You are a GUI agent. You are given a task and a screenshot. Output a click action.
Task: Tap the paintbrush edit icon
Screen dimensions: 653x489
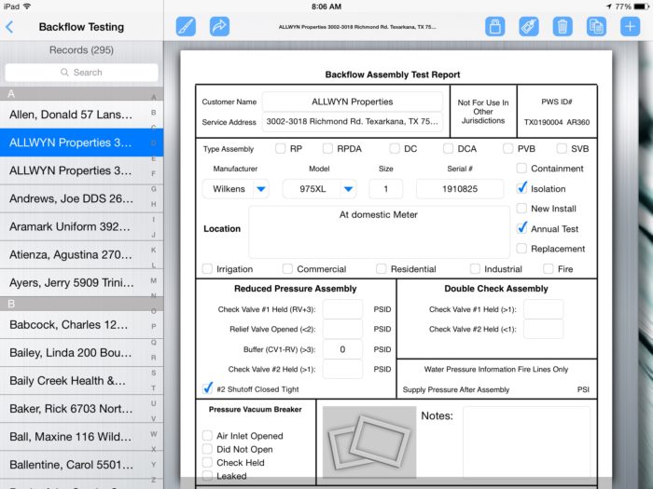coord(186,27)
